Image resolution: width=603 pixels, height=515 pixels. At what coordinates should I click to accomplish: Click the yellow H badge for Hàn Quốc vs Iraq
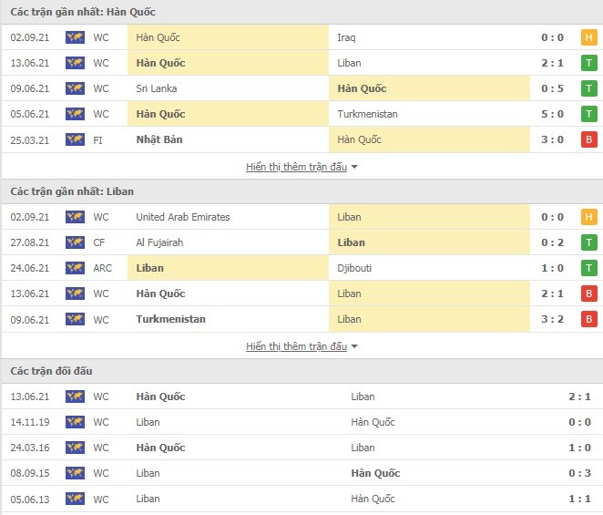click(x=588, y=37)
